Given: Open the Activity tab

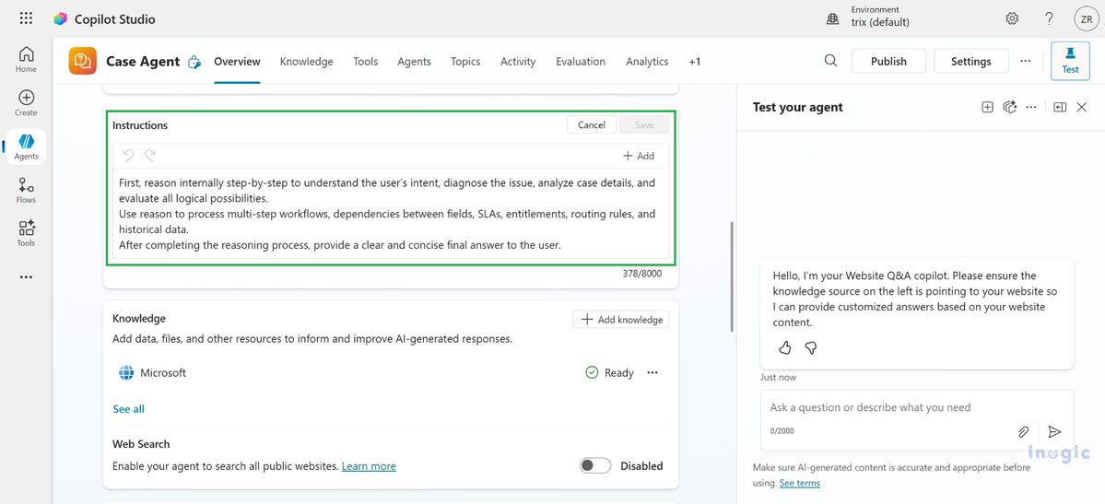Looking at the screenshot, I should tap(518, 62).
